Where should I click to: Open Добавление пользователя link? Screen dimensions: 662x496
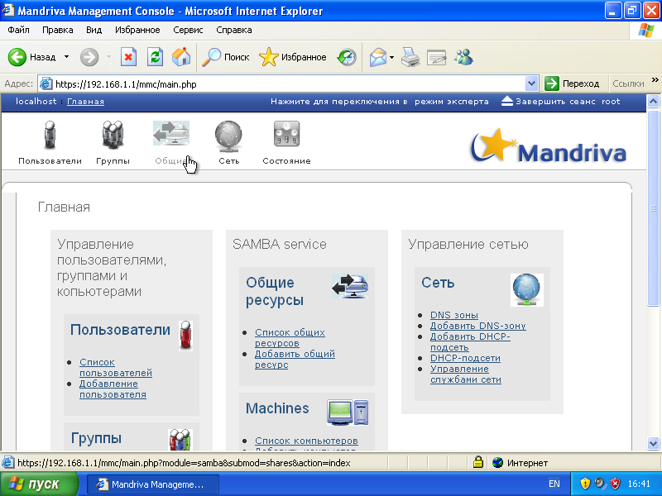point(113,389)
